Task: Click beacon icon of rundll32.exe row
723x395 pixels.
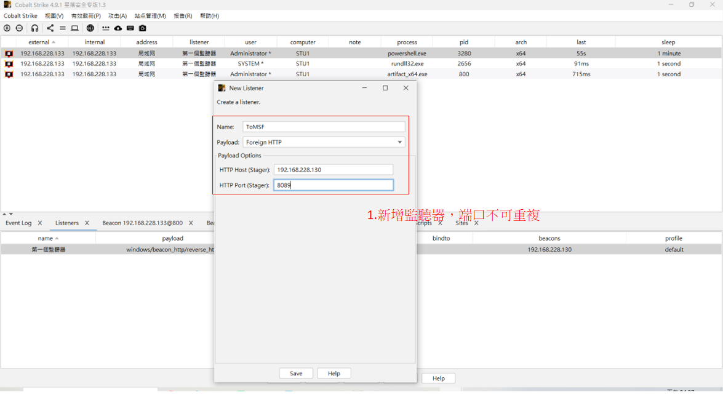Action: tap(9, 63)
